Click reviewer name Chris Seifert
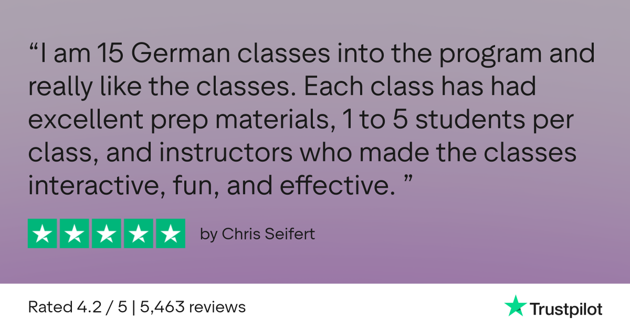This screenshot has width=630, height=329. (268, 234)
